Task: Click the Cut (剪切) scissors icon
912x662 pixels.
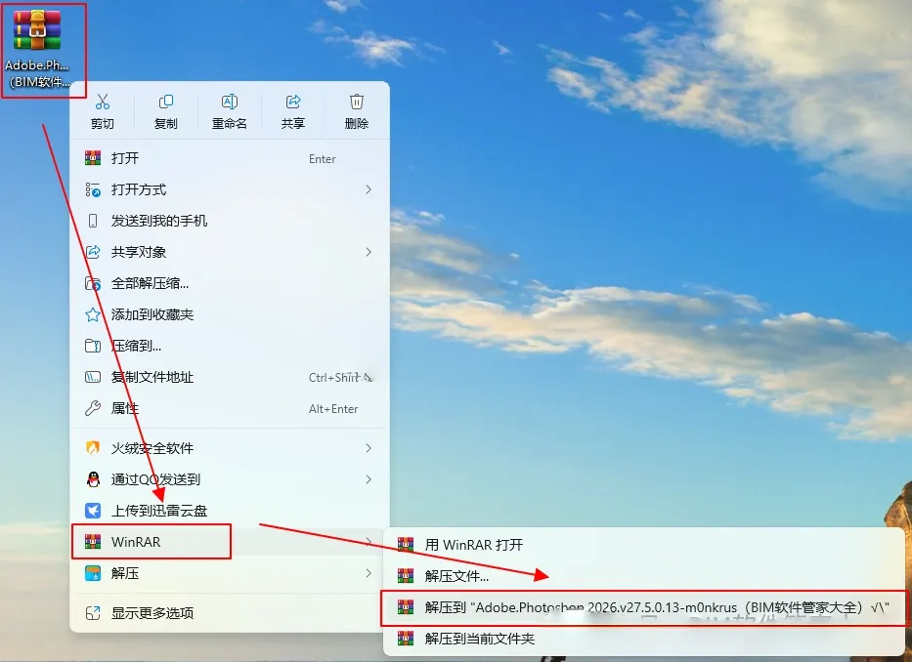Action: click(x=103, y=103)
